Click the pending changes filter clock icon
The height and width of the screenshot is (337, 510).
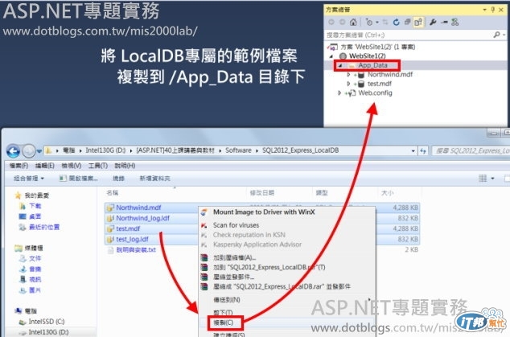(369, 23)
